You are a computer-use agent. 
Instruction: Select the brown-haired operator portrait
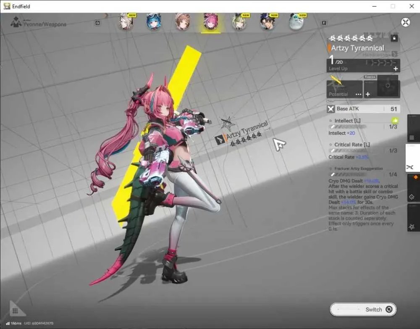click(182, 21)
